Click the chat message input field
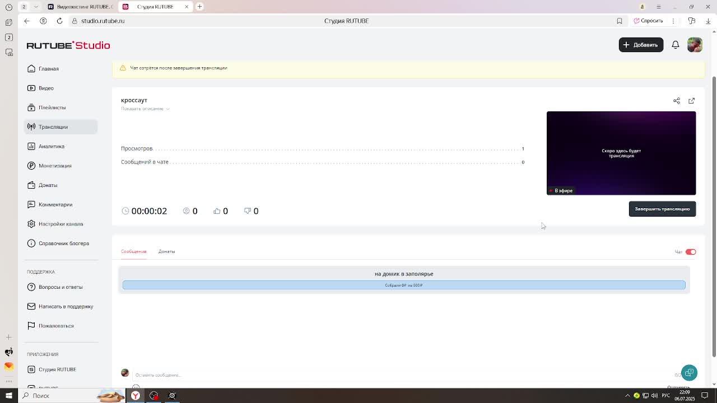This screenshot has width=717, height=403. [403, 375]
